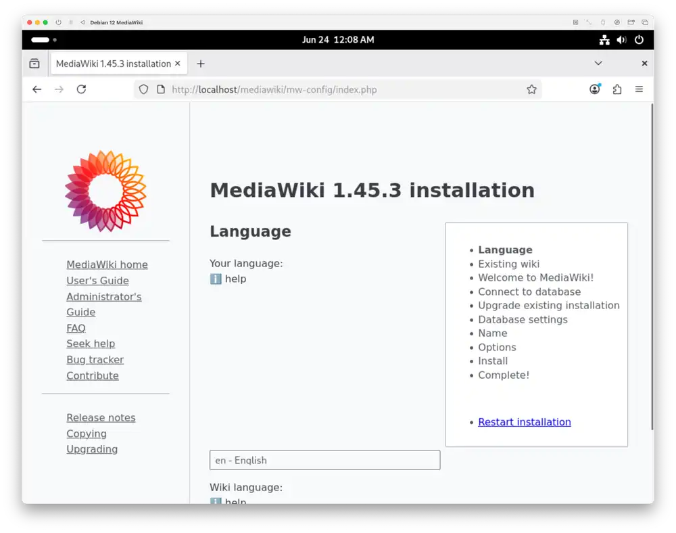Pause the VM with the pause icon
The image size is (676, 533).
pyautogui.click(x=71, y=22)
